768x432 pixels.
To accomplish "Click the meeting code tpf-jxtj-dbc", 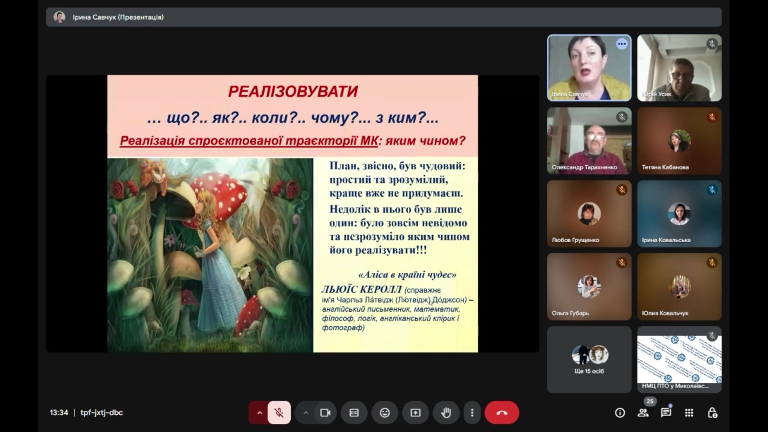I will (101, 413).
